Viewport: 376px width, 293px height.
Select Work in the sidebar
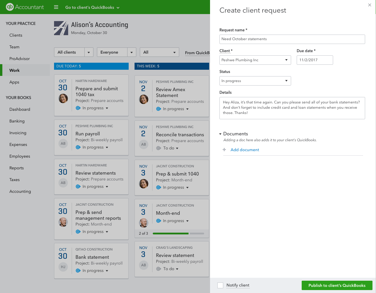pyautogui.click(x=25, y=70)
